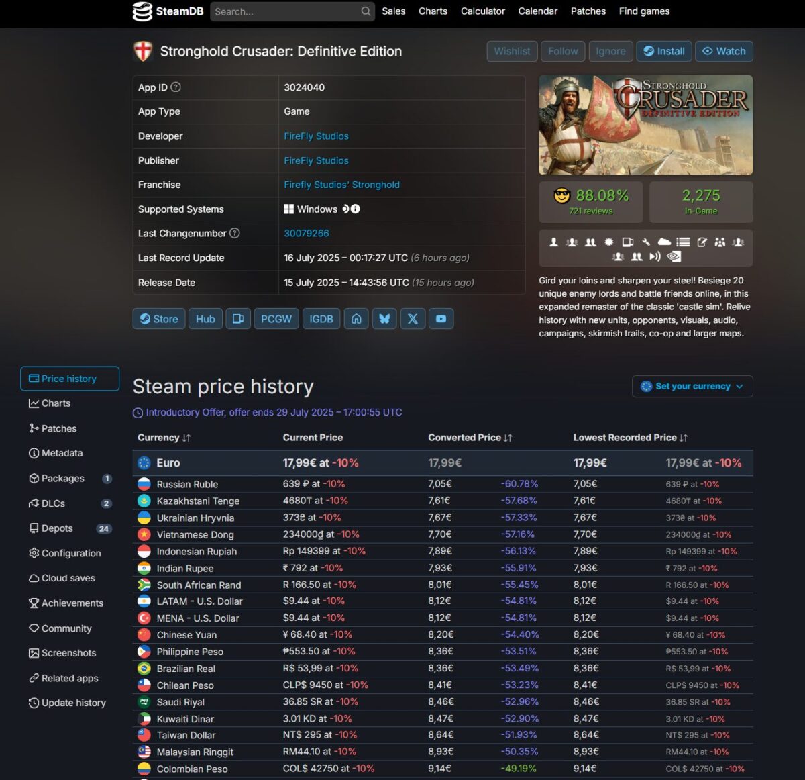Click the Single-player person feature icon

[x=553, y=242]
